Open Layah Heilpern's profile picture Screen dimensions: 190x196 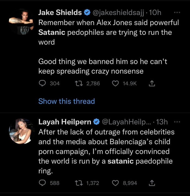21,131
